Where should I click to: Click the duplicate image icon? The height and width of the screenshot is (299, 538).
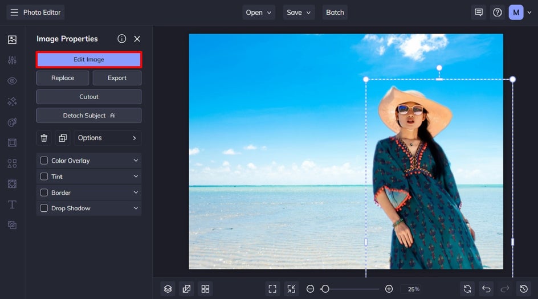point(62,138)
